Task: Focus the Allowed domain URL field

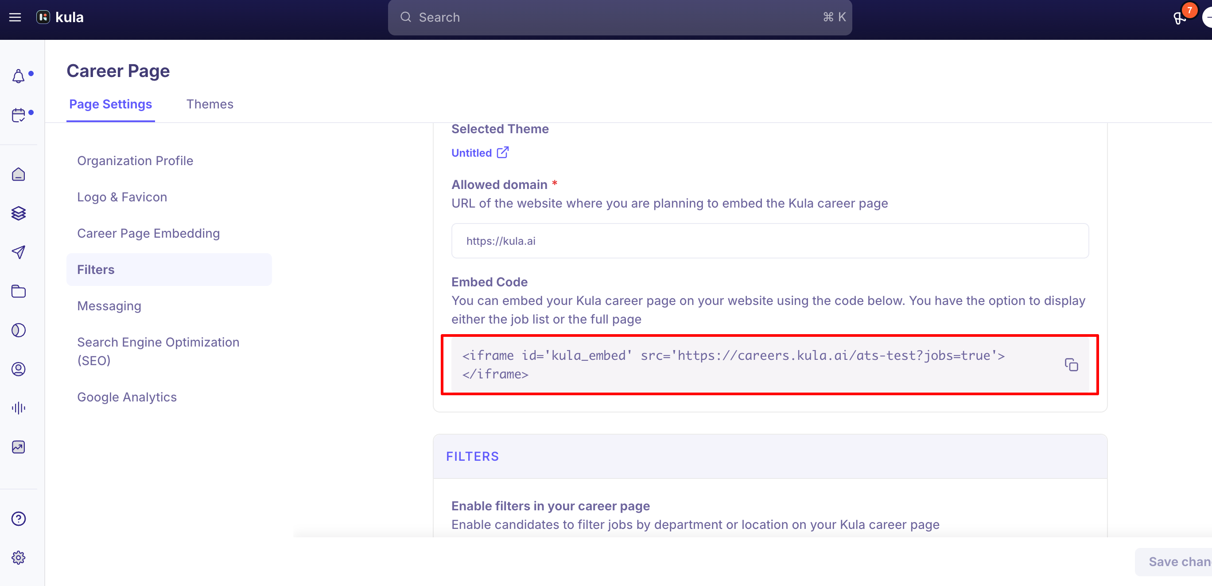Action: (x=770, y=241)
